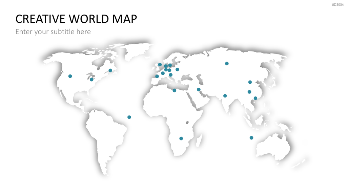The image size is (347, 195).
Task: Select the dot in northern India
Action: tap(225, 96)
